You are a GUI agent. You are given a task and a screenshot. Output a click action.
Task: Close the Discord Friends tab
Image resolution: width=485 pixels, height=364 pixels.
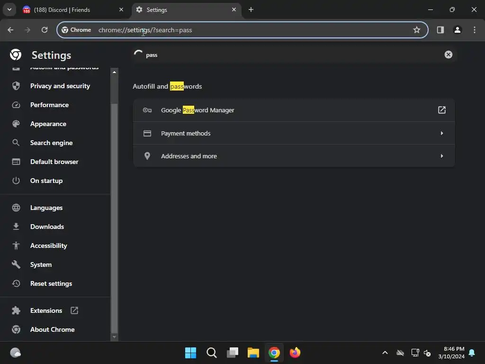click(121, 9)
